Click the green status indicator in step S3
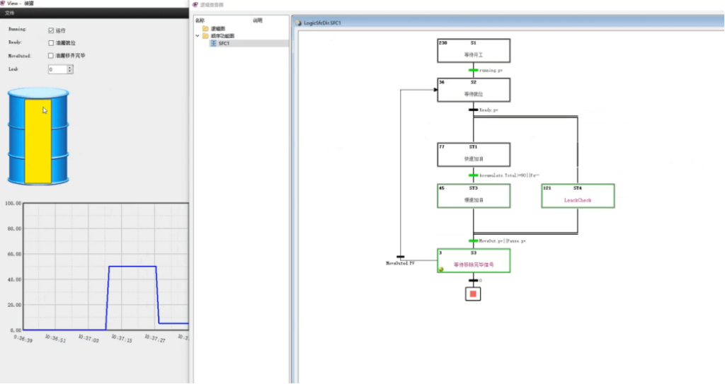 point(441,269)
